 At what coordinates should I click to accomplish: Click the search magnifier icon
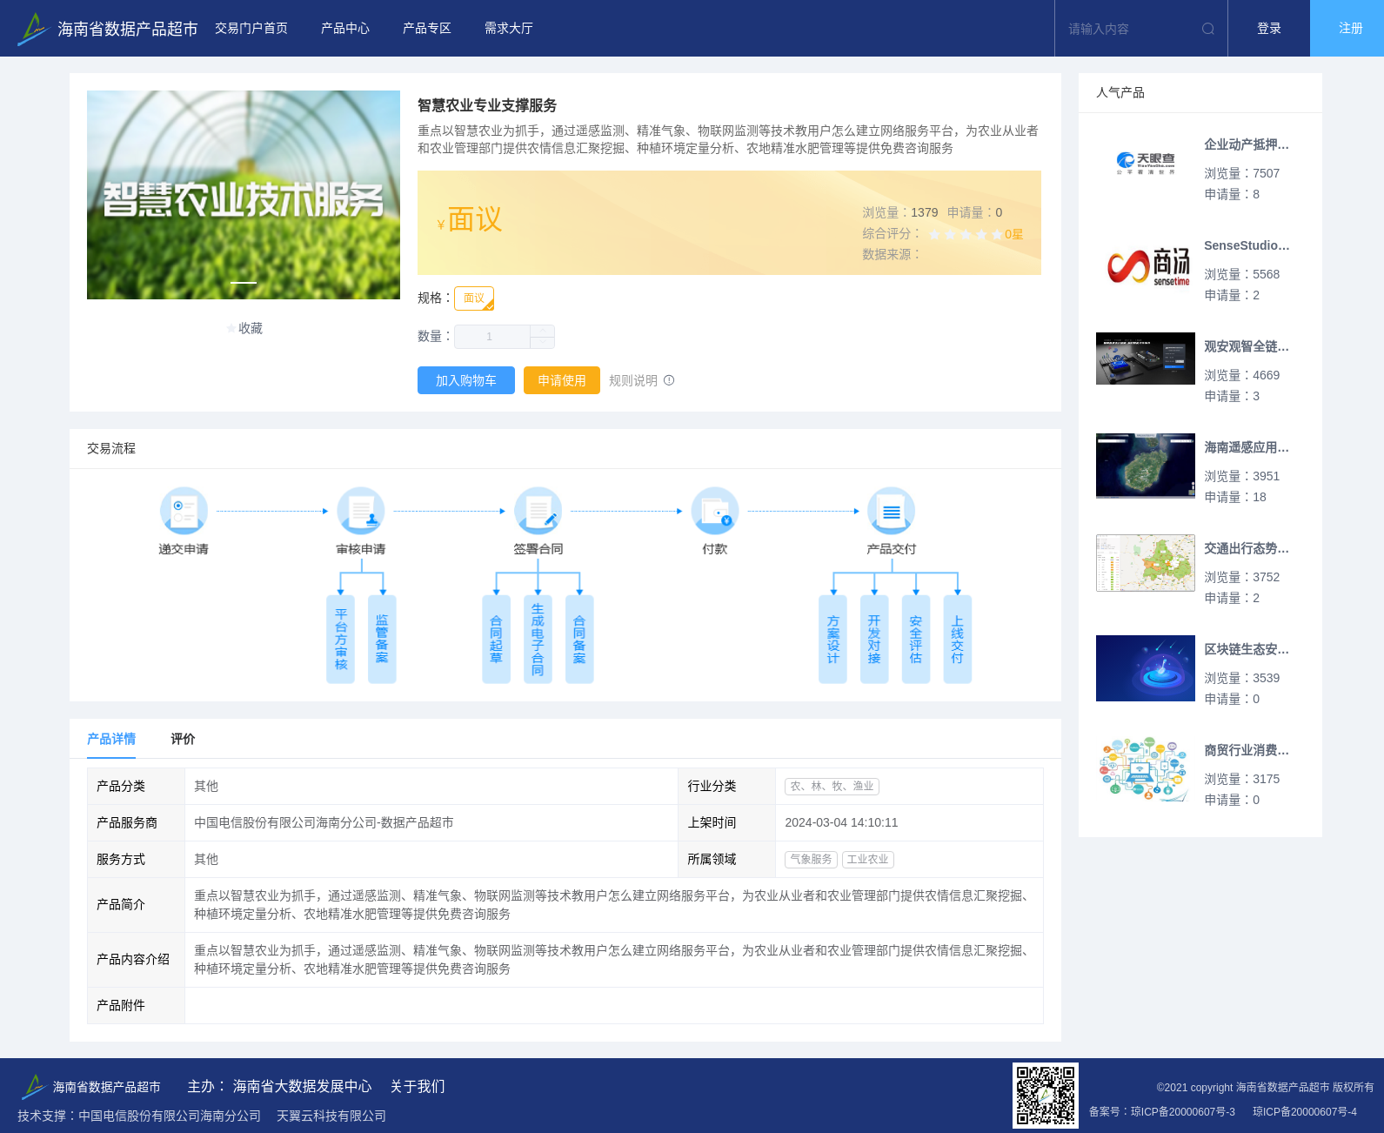click(1207, 29)
